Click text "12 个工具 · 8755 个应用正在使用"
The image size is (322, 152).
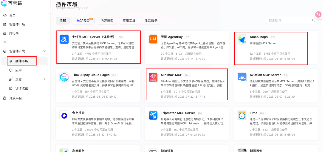pyautogui.click(x=270, y=54)
